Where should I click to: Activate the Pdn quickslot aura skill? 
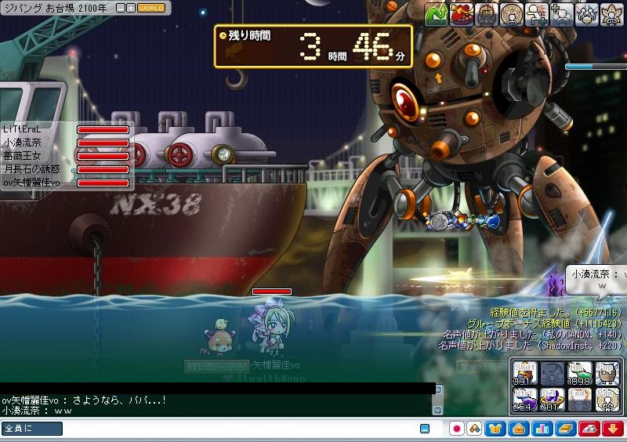pyautogui.click(x=607, y=400)
